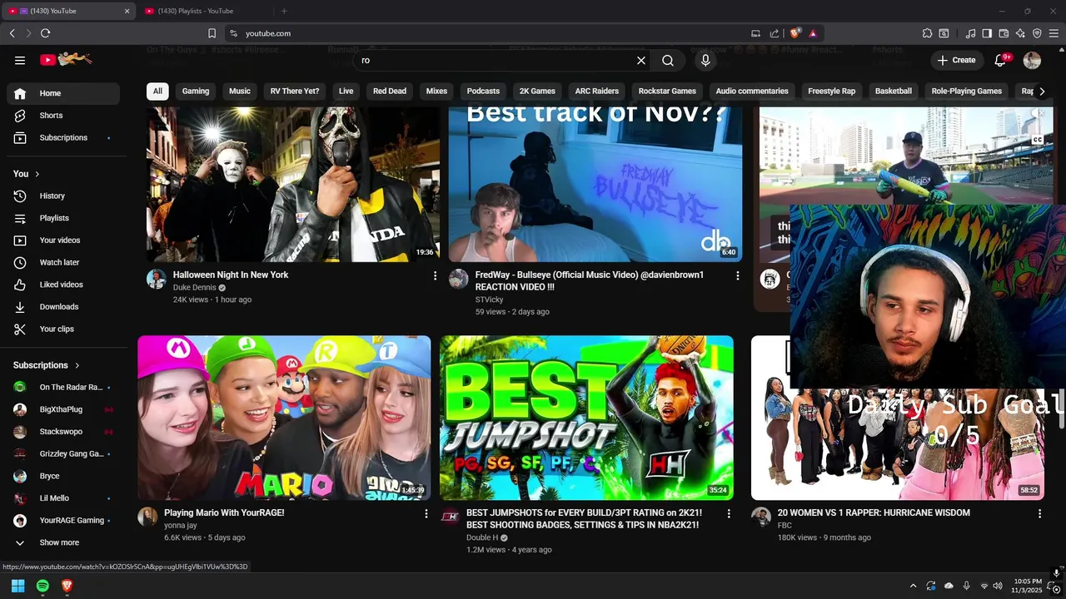
Task: Select the Red Dead chip
Action: click(x=390, y=91)
